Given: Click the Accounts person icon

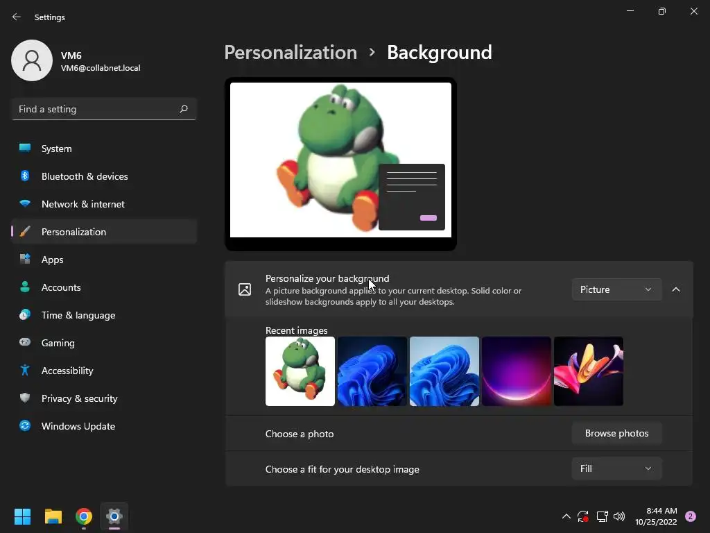Looking at the screenshot, I should [25, 287].
